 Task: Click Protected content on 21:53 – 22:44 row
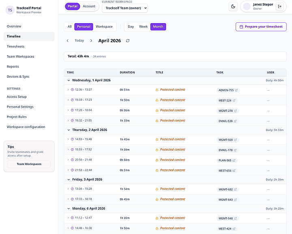[172, 170]
